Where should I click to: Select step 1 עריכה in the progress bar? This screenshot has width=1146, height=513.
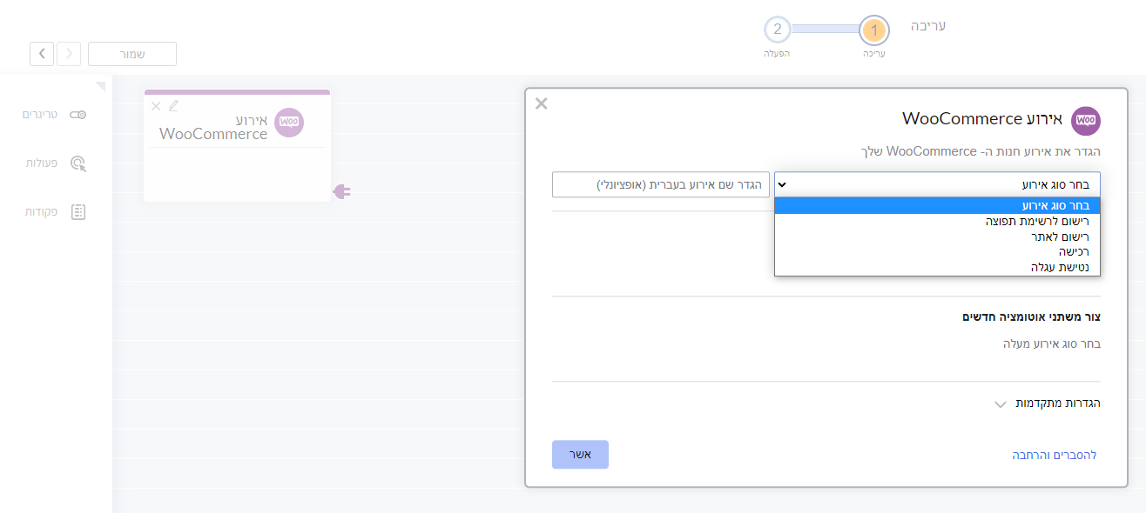point(874,31)
